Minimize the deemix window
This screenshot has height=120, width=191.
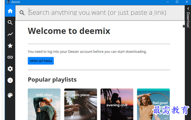[168, 2]
